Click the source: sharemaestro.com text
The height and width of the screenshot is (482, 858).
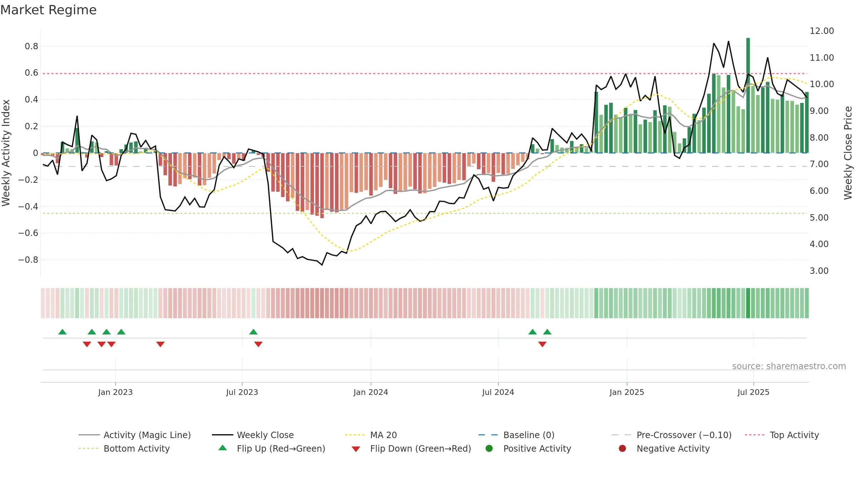point(789,366)
